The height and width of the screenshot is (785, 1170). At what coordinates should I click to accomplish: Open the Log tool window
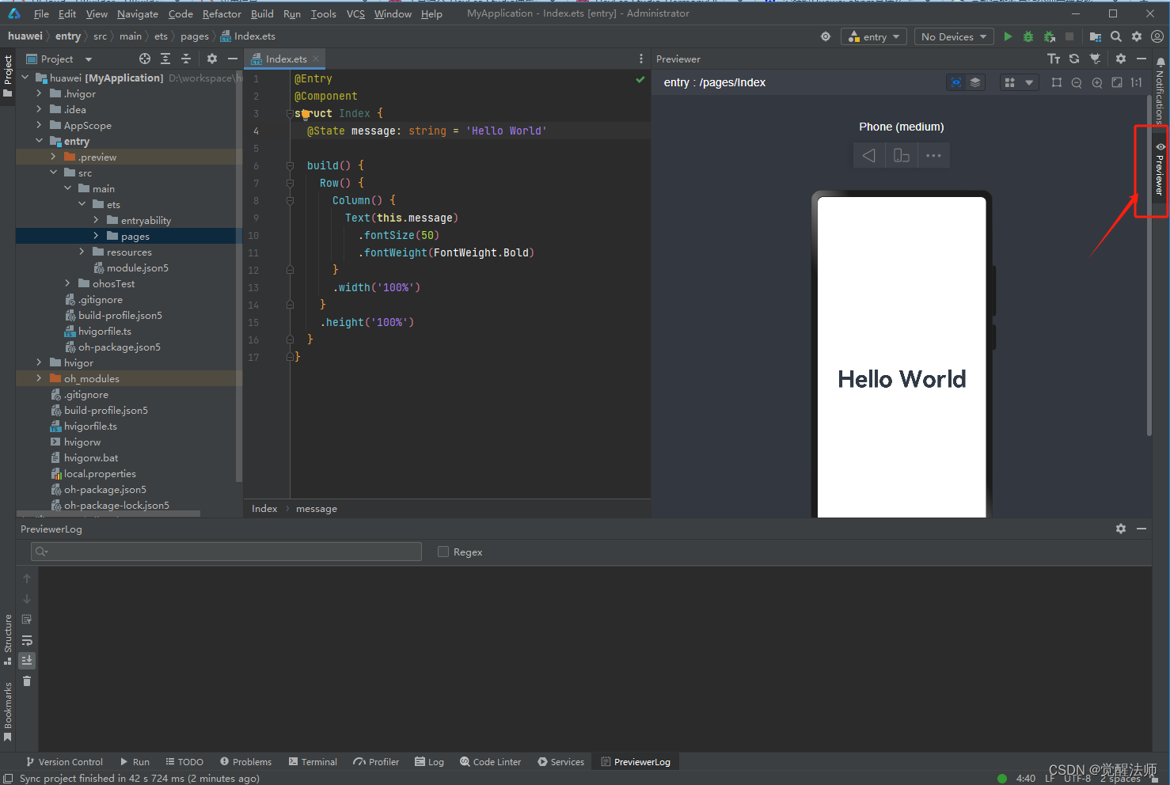tap(430, 761)
